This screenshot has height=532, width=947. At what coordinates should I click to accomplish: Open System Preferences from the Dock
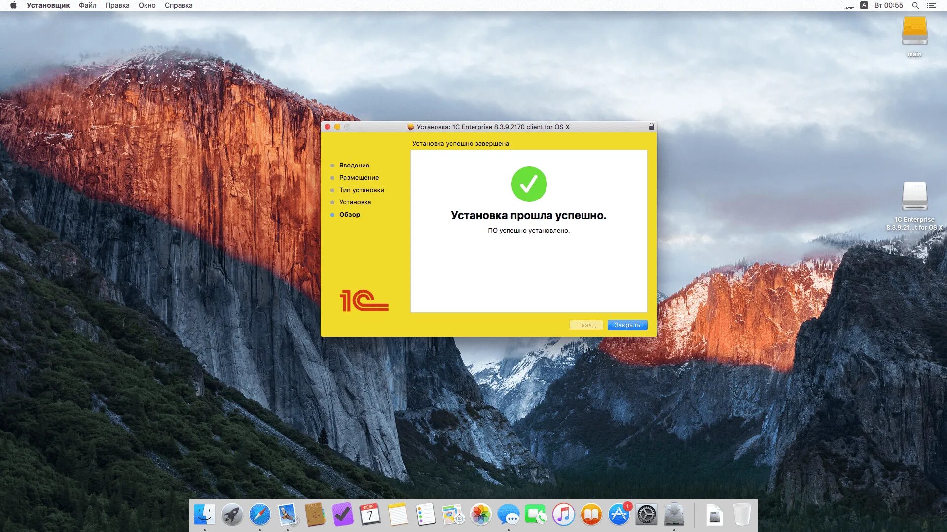[646, 515]
